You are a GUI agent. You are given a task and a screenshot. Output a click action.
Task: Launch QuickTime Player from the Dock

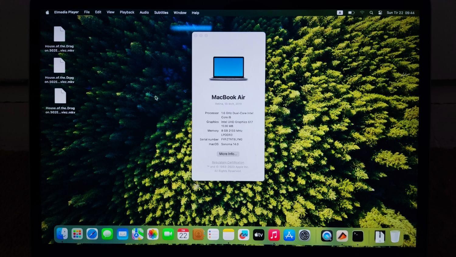click(x=327, y=236)
